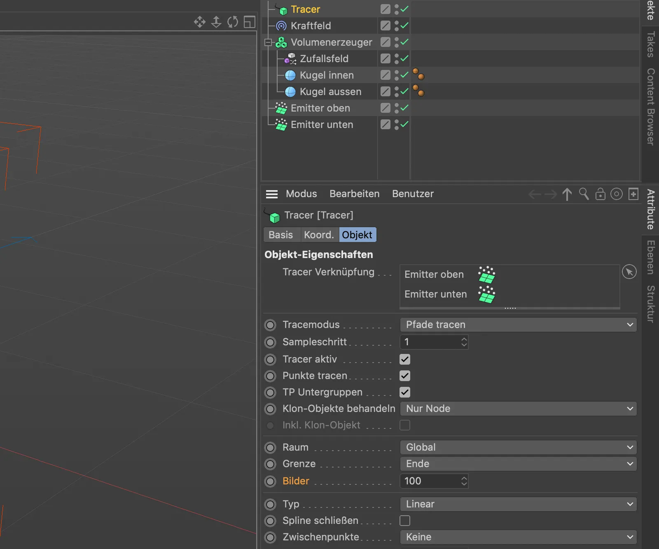Go back with the left arrow in attributes
This screenshot has height=549, width=659.
coord(535,194)
